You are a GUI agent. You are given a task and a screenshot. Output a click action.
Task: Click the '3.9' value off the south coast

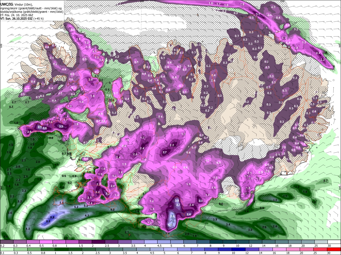(x=215, y=219)
